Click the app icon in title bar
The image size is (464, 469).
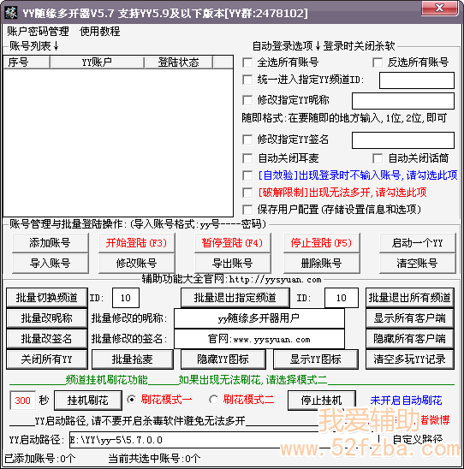tap(11, 13)
